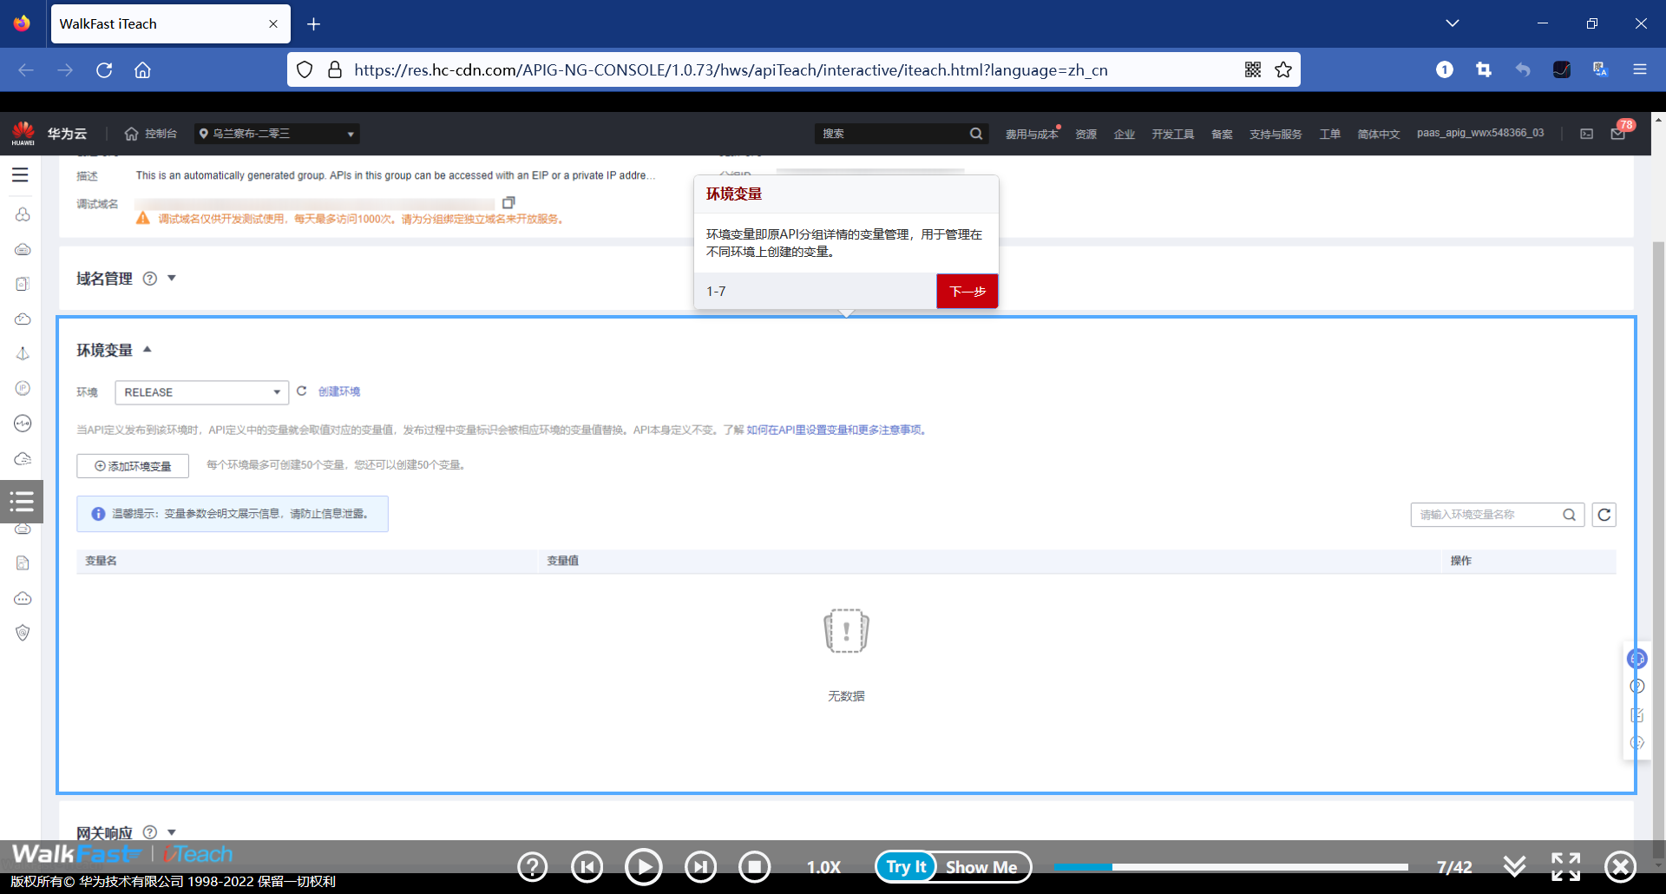Select 工单 in the top navigation
Viewport: 1666px width, 894px height.
click(1330, 134)
